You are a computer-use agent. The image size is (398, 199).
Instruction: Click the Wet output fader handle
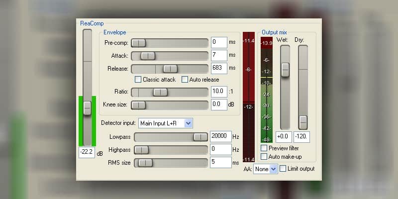[285, 70]
